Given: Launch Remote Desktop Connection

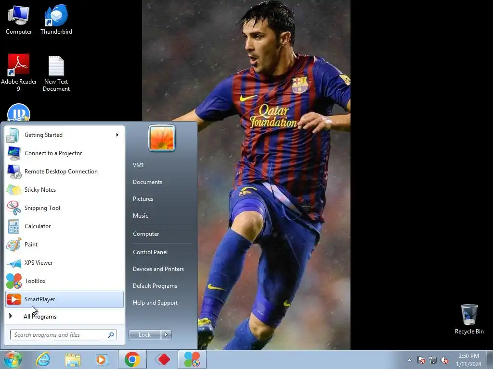Looking at the screenshot, I should click(x=65, y=172).
